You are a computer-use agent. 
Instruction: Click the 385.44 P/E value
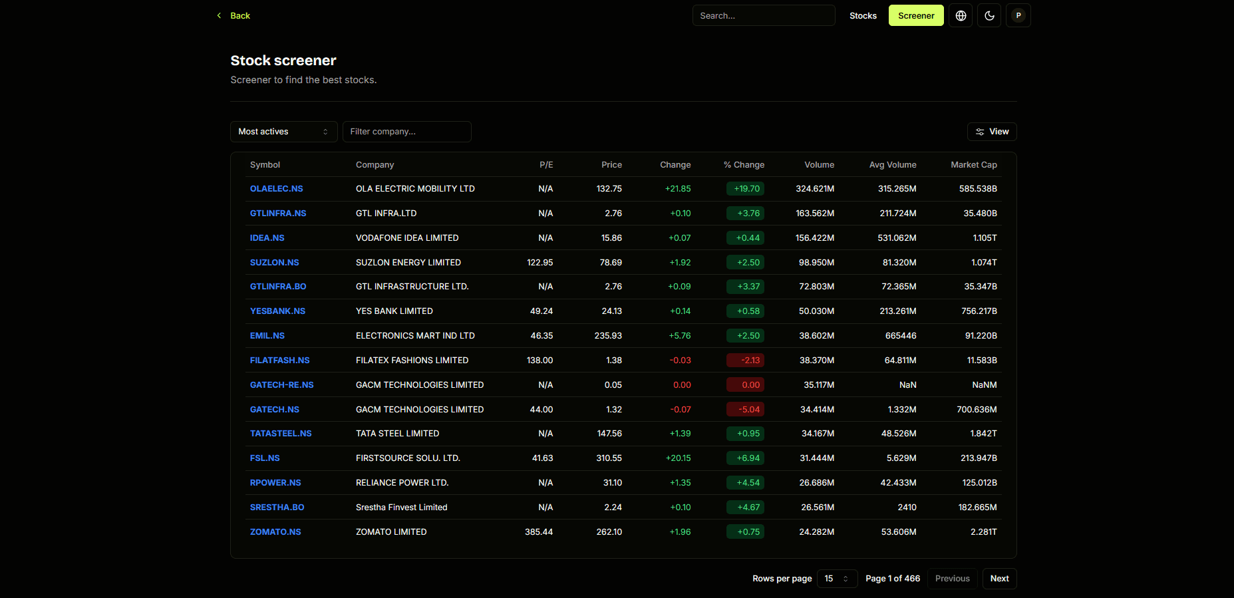coord(539,532)
